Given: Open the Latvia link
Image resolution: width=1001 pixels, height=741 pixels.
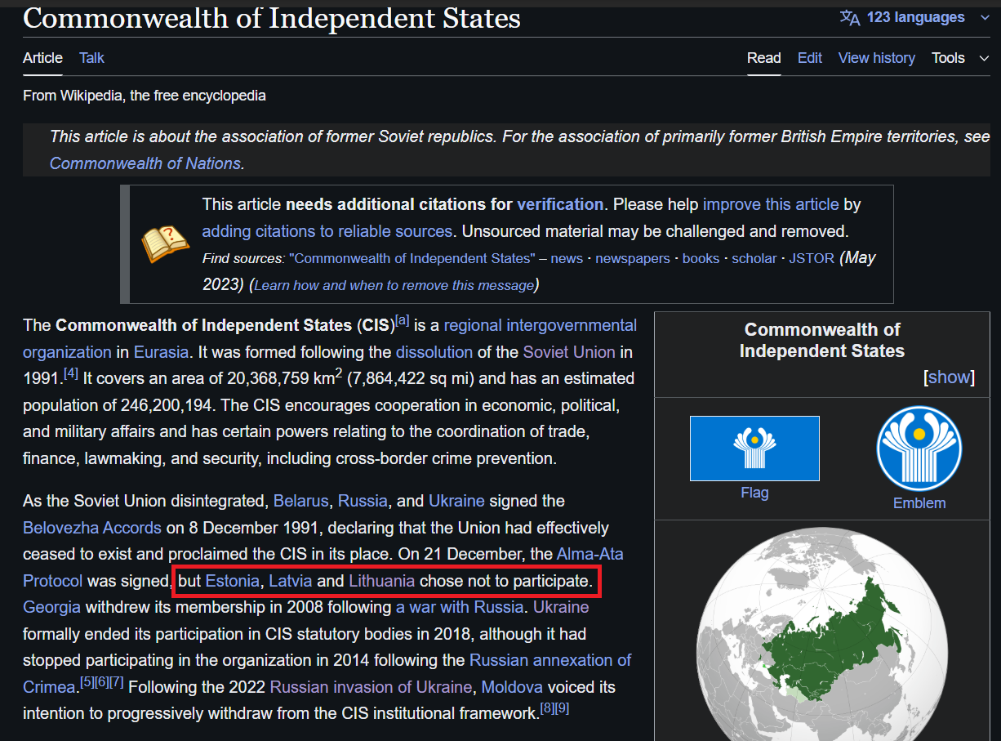Looking at the screenshot, I should [290, 581].
